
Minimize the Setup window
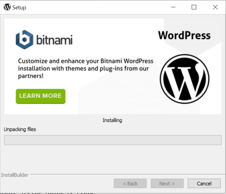click(173, 7)
